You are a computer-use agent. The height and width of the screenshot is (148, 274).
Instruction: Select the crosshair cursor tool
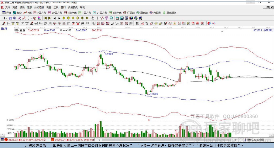tap(97, 18)
